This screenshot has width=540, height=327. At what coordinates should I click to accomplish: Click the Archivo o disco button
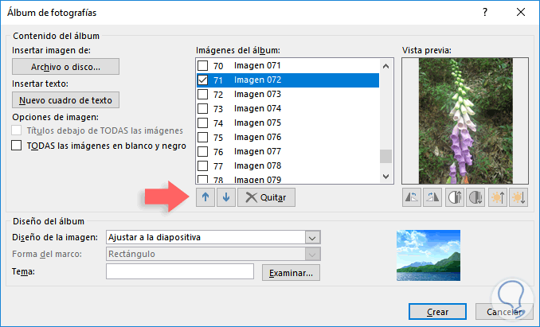[66, 67]
